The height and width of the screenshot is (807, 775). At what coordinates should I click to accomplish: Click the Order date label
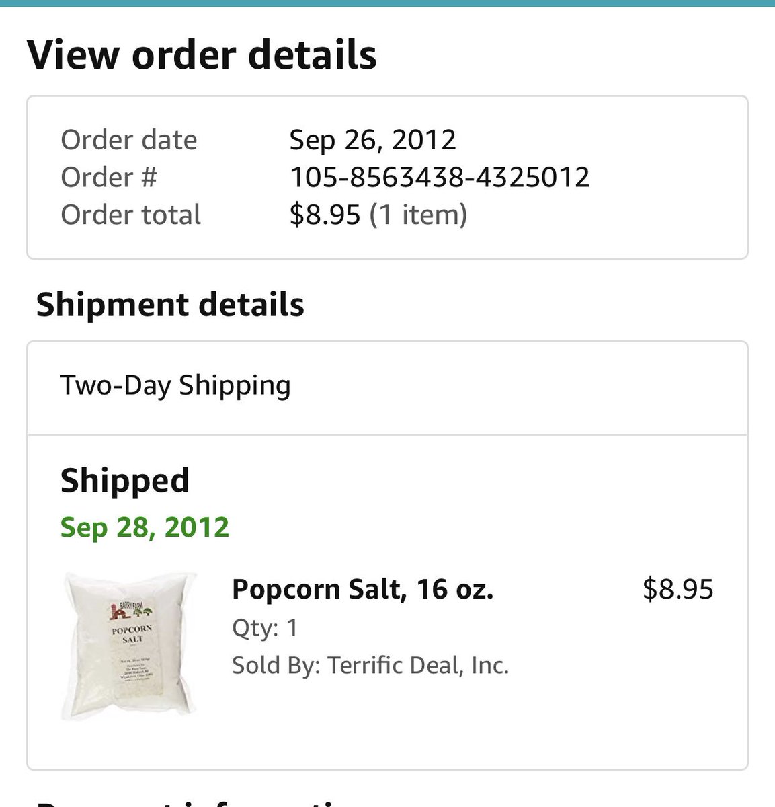pyautogui.click(x=129, y=140)
